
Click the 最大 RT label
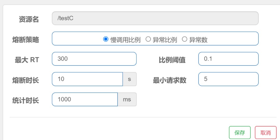tap(27, 60)
